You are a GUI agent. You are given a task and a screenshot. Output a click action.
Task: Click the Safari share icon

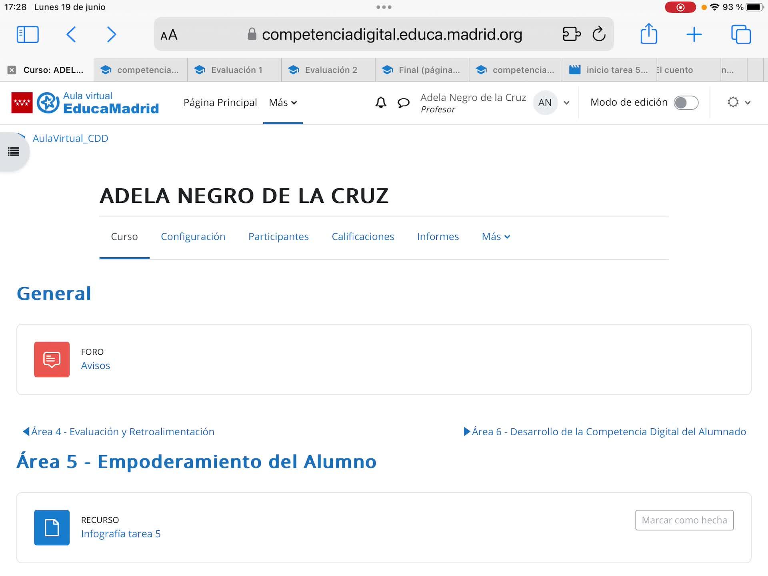[648, 34]
